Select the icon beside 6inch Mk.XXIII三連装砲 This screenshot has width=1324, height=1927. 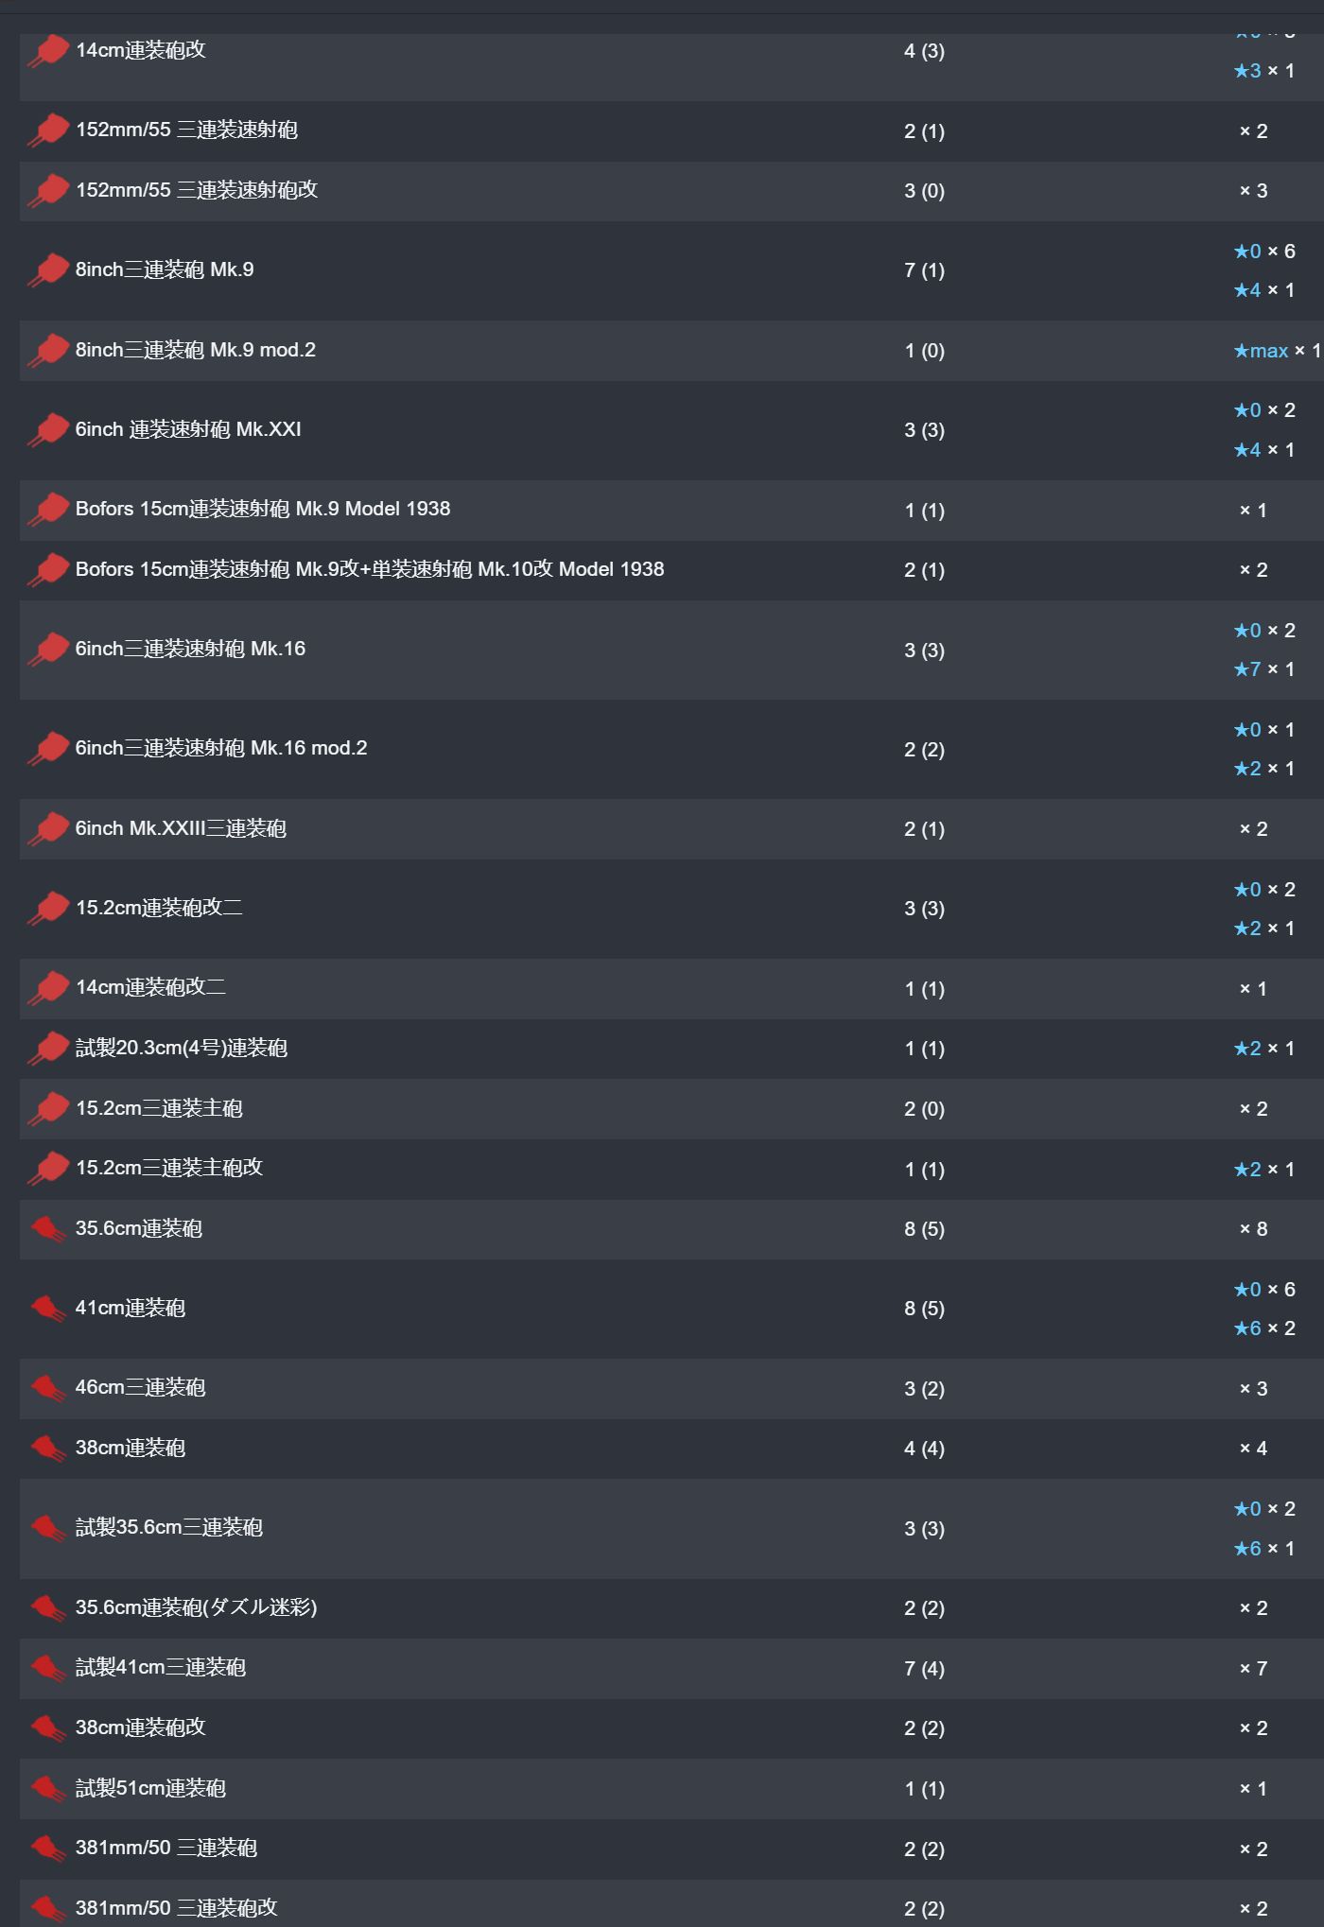(48, 829)
